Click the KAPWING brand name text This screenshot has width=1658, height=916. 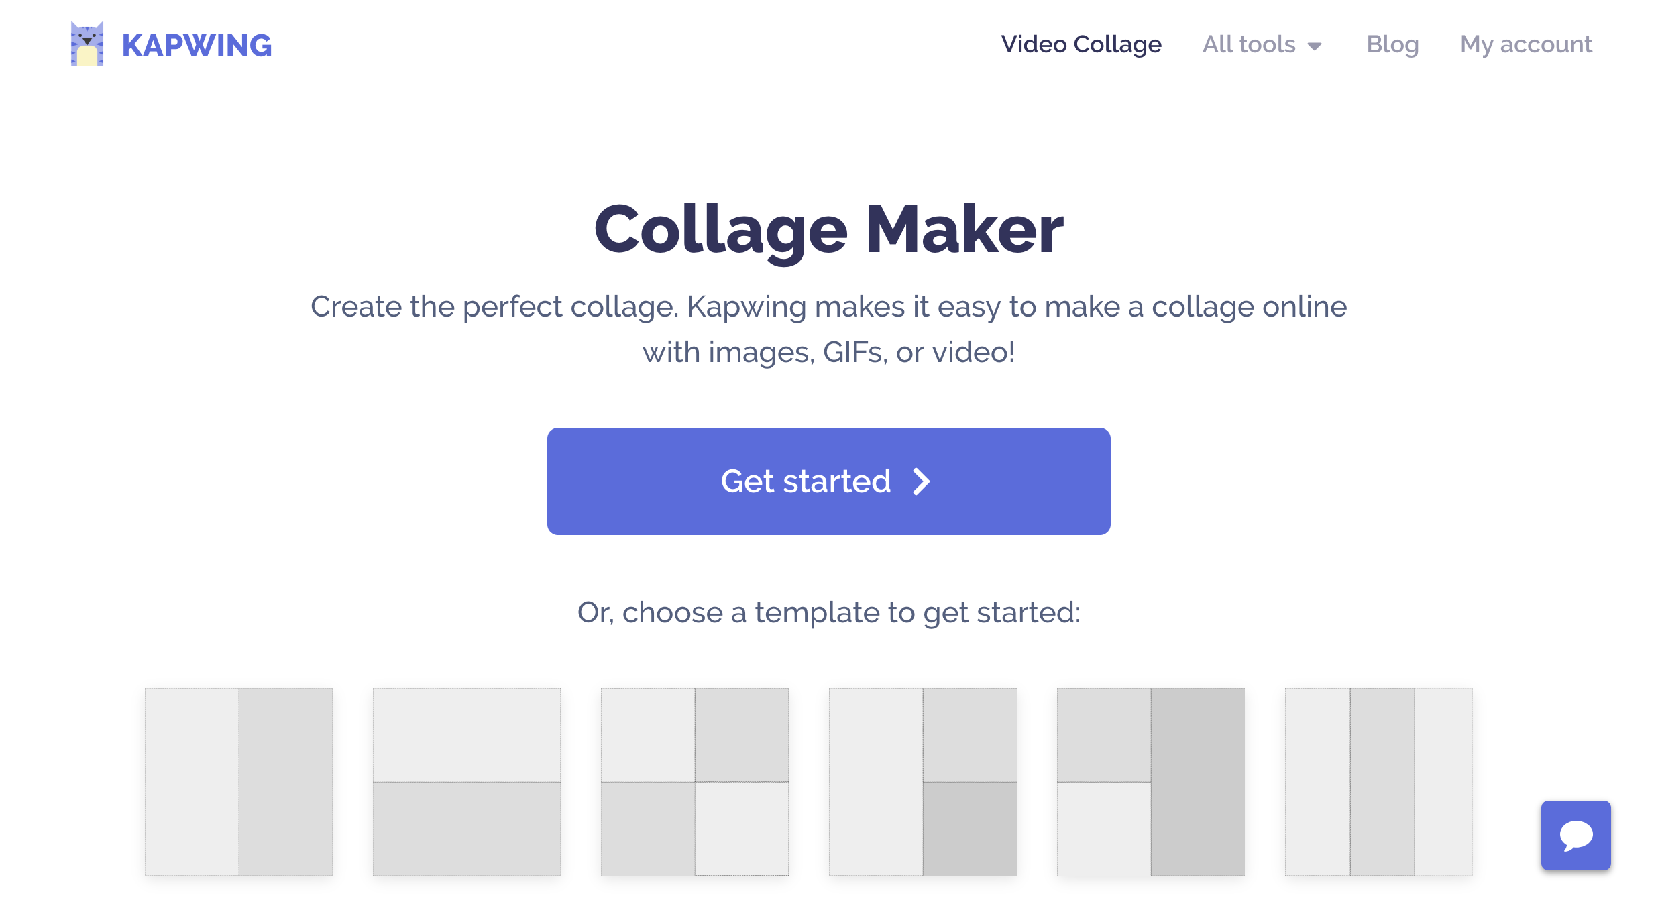pyautogui.click(x=197, y=46)
